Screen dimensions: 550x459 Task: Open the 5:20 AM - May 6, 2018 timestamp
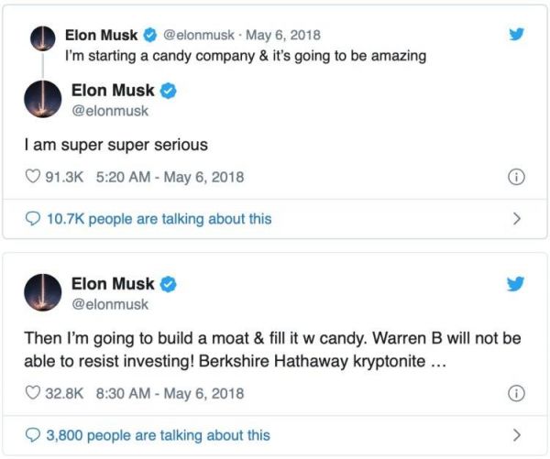[170, 176]
